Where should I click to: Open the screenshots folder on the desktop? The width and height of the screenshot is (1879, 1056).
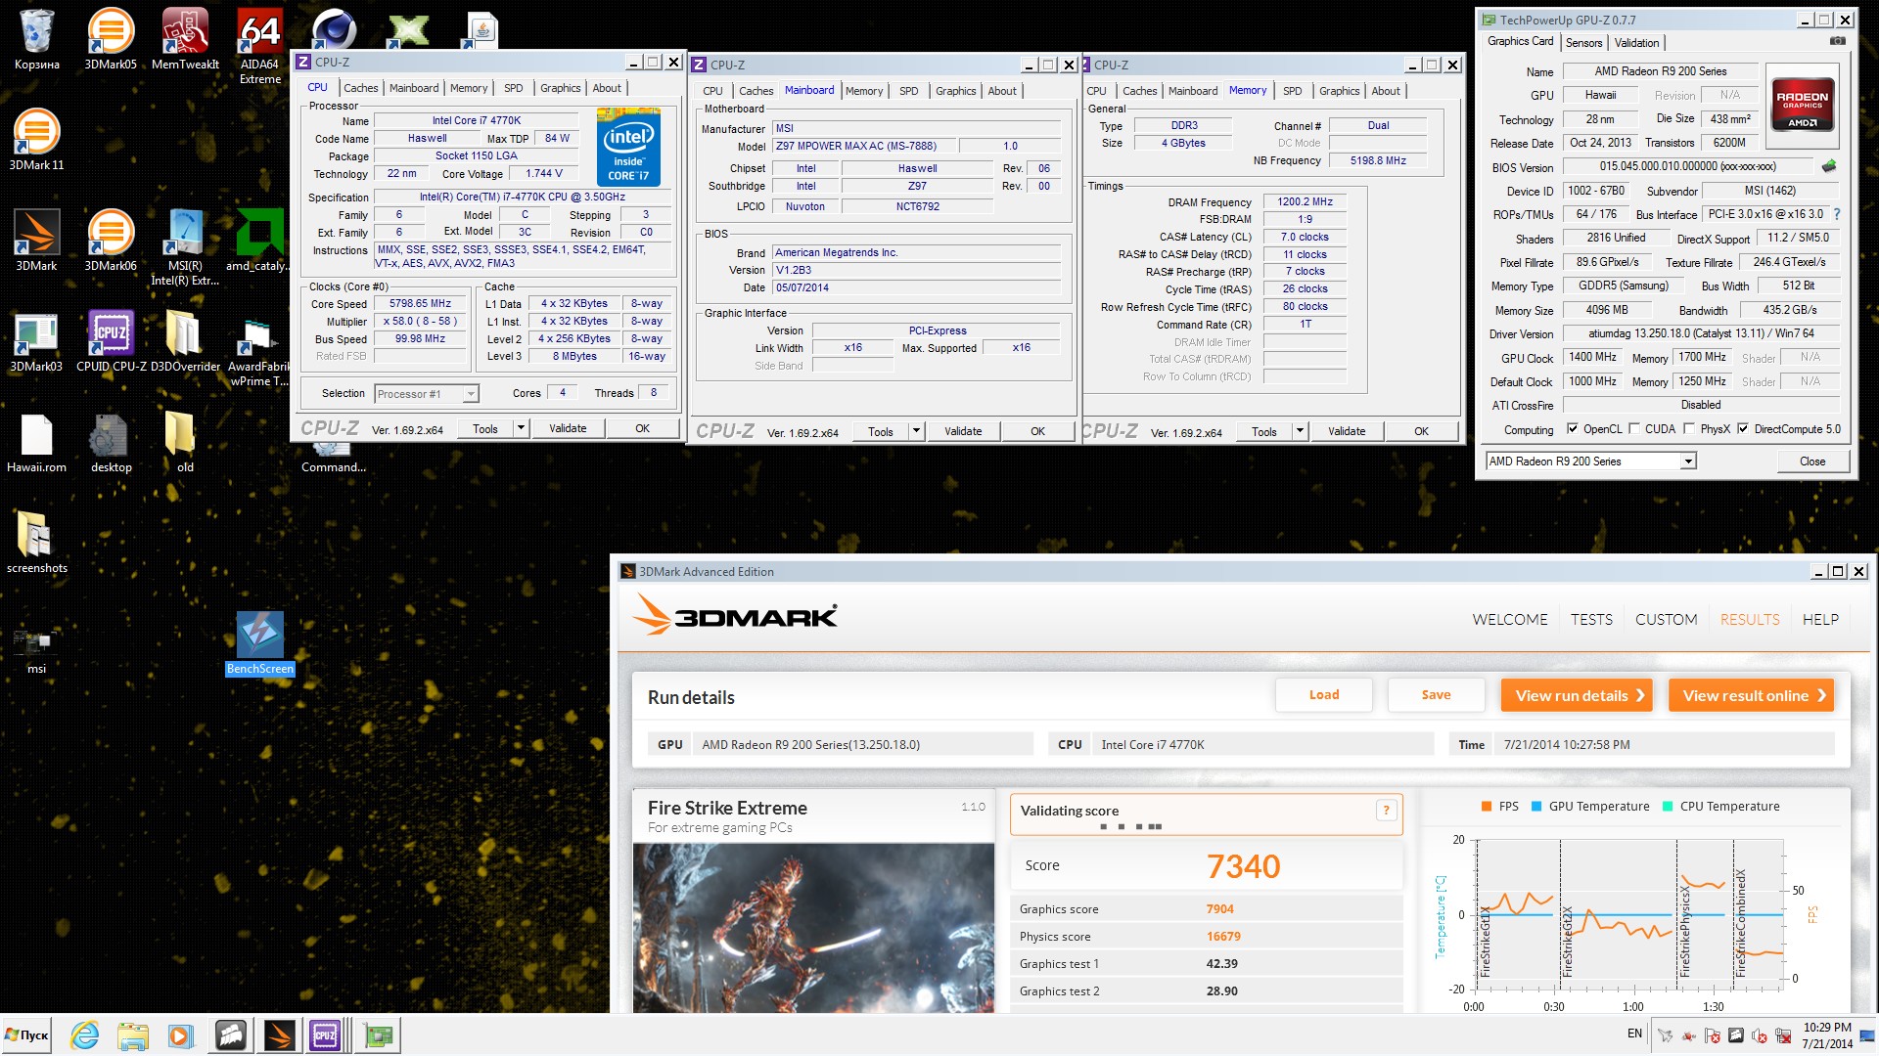pyautogui.click(x=36, y=543)
